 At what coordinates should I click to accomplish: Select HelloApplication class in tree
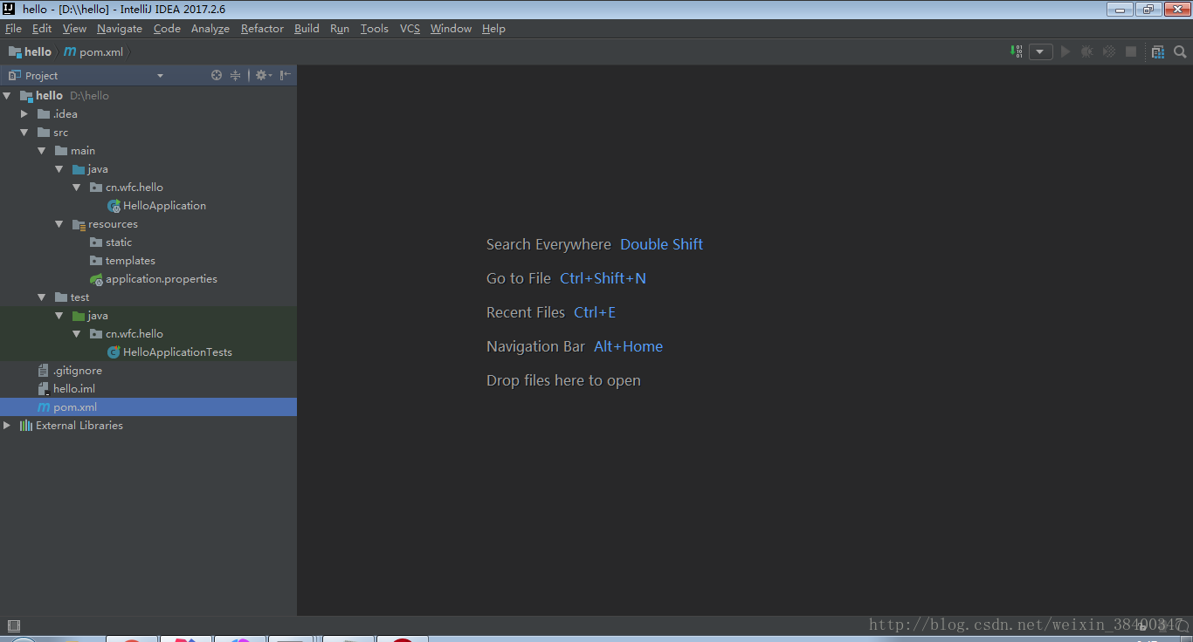pos(164,206)
